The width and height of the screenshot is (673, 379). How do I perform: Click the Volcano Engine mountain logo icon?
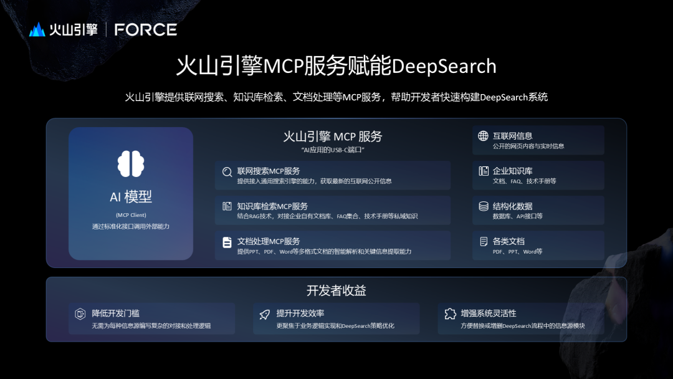click(37, 29)
